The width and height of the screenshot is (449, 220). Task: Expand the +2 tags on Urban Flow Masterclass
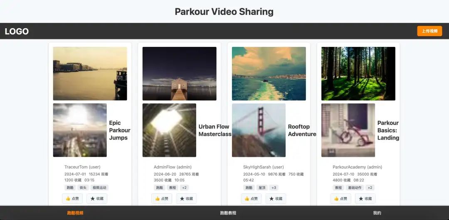(185, 188)
